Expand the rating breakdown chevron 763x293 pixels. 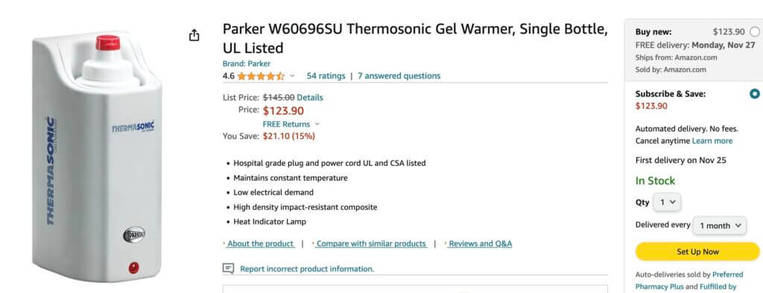point(292,77)
